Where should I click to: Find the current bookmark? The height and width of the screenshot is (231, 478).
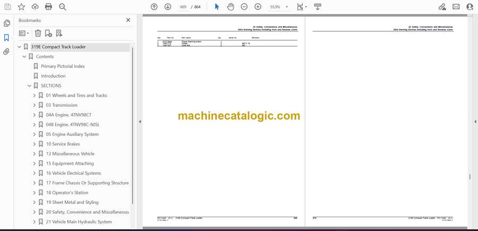point(59,33)
